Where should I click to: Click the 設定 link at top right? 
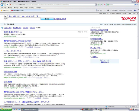(x=130, y=14)
